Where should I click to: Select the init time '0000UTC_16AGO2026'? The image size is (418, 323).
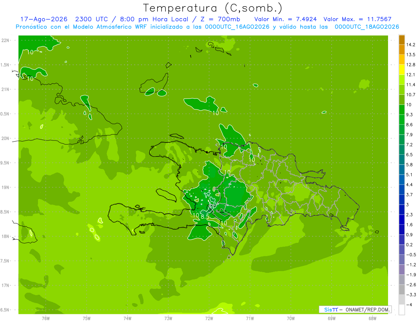[x=237, y=27]
